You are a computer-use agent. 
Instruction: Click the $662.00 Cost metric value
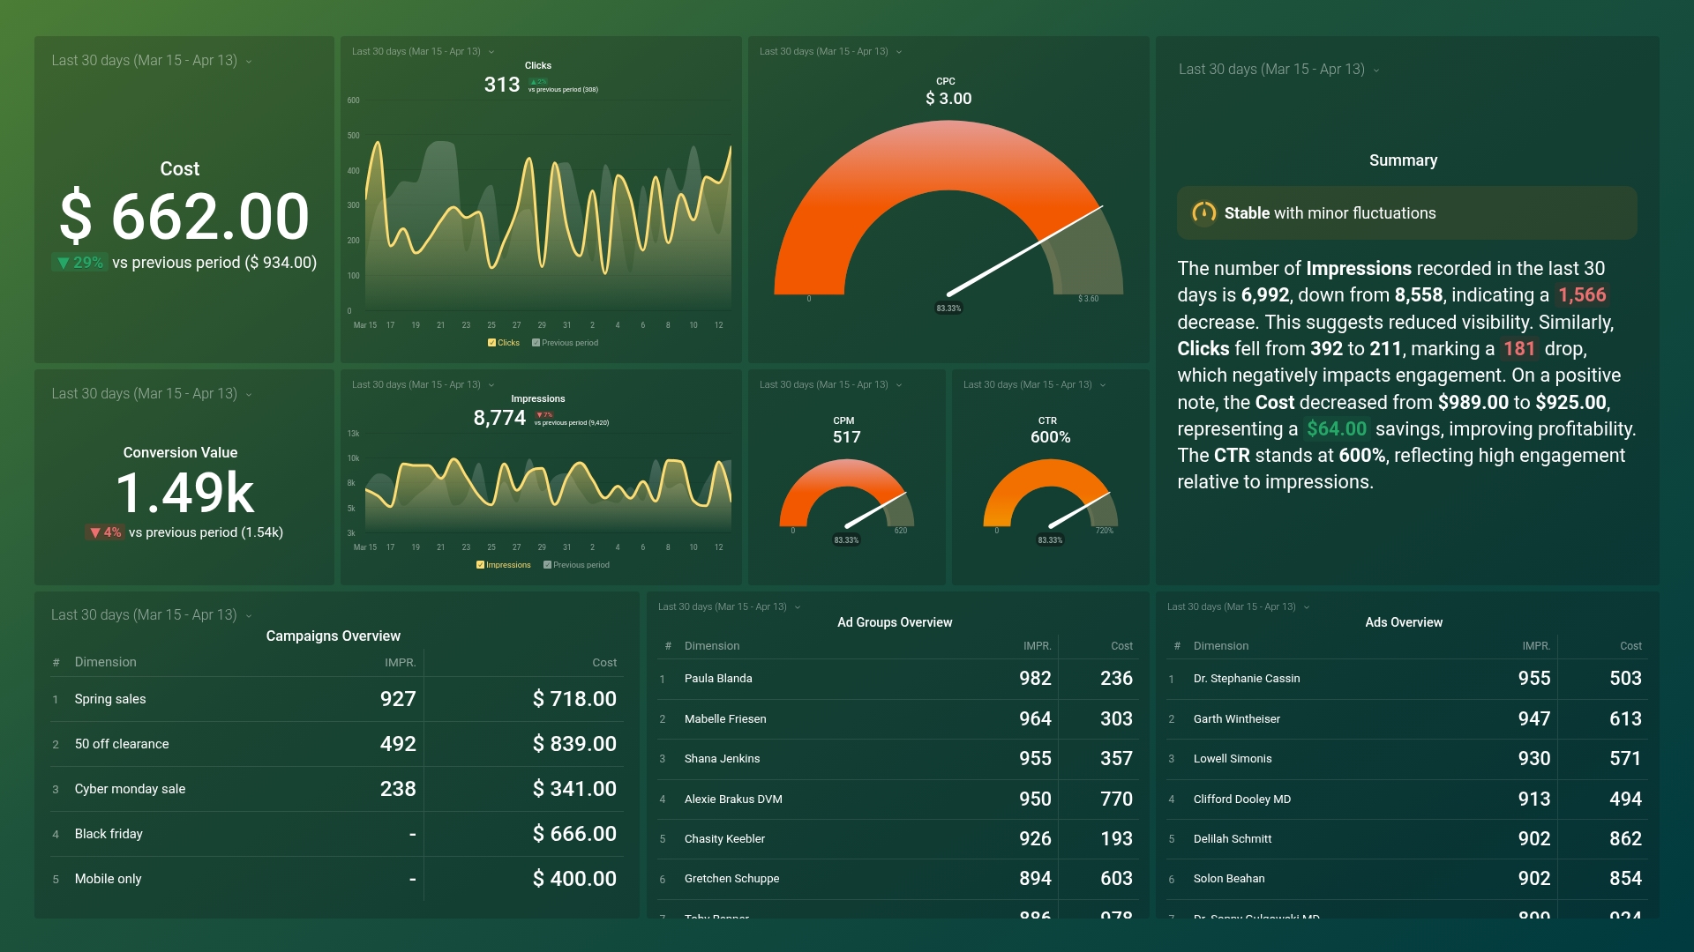181,214
